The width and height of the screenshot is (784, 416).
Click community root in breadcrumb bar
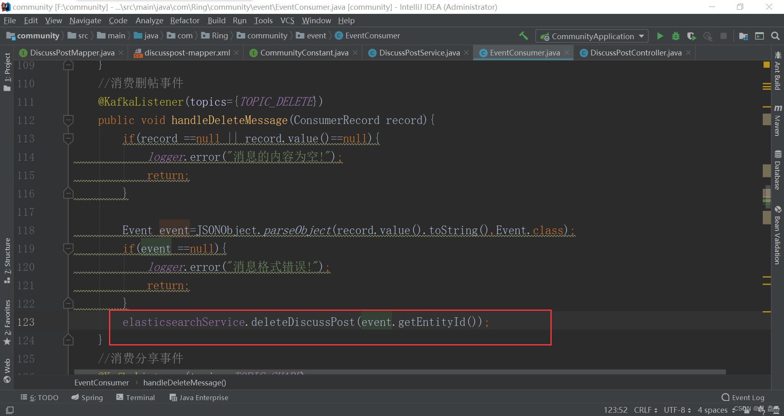tap(33, 36)
